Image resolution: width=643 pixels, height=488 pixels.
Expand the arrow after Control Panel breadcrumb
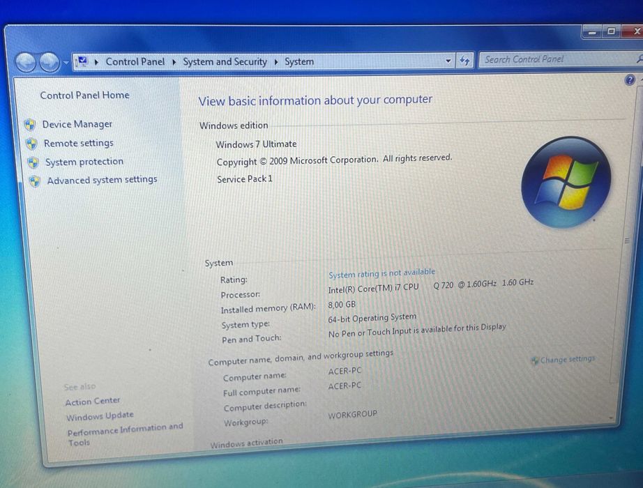coord(174,62)
